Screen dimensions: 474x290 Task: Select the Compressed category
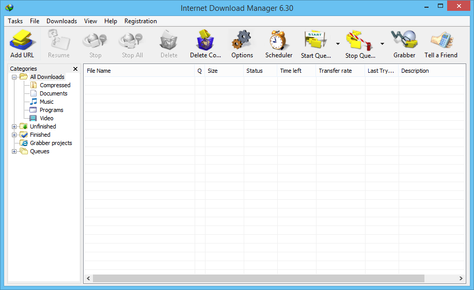[x=55, y=85]
